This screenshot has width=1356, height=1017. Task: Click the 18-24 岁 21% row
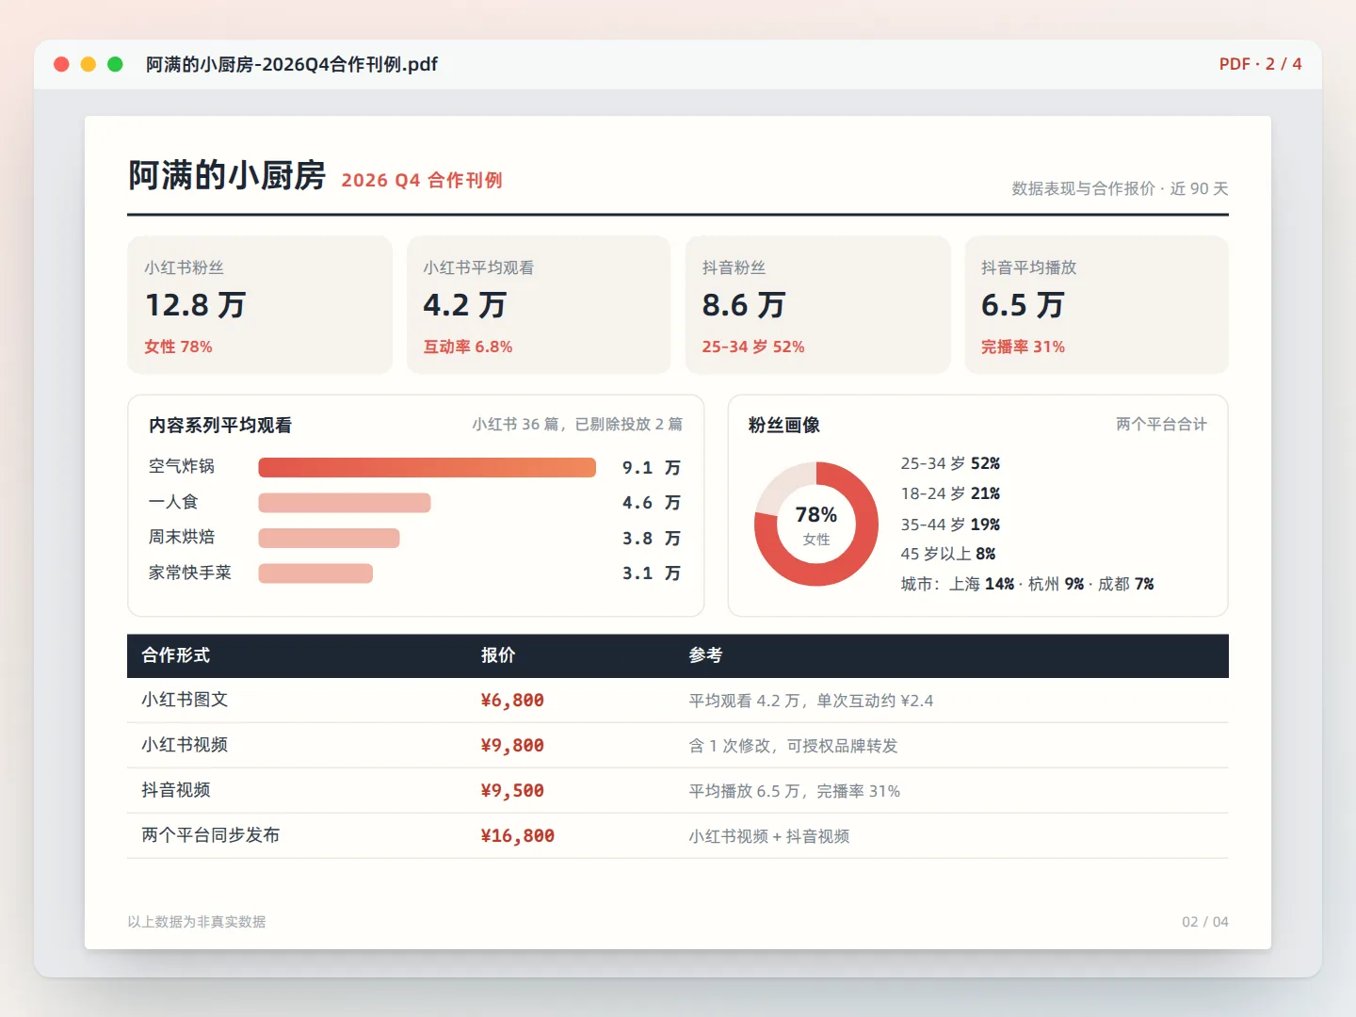[950, 493]
